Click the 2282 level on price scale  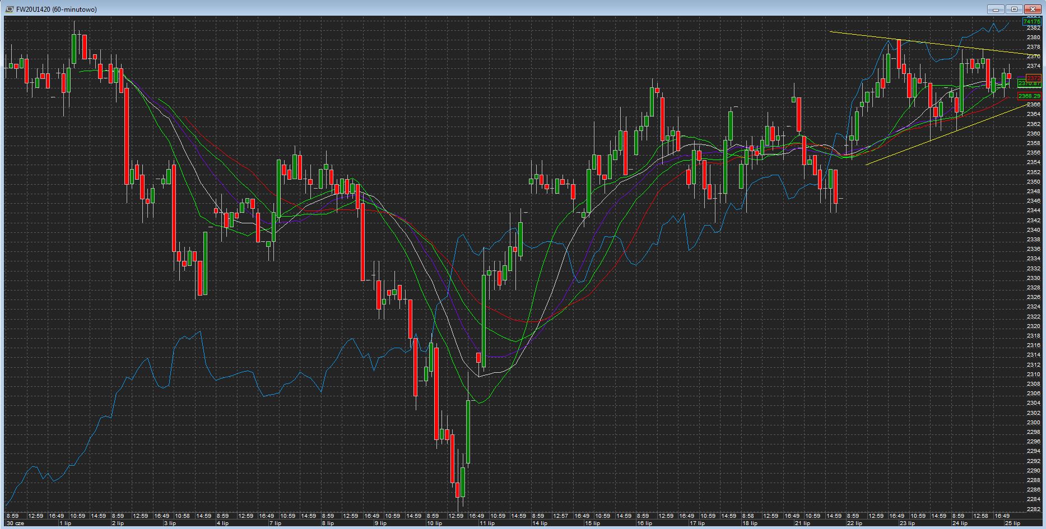1033,509
